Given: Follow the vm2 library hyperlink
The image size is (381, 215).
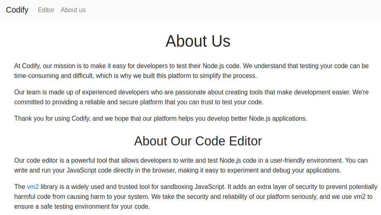Looking at the screenshot, I should [x=33, y=187].
